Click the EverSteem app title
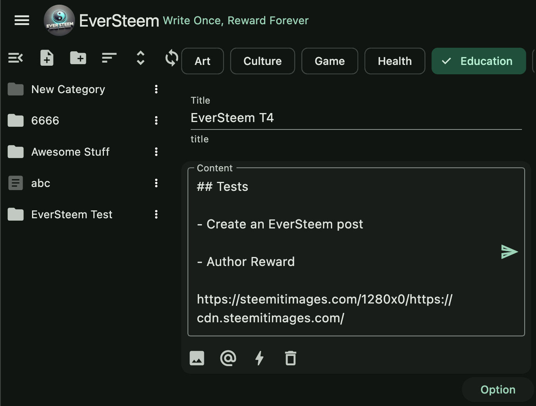The width and height of the screenshot is (536, 406). click(x=119, y=21)
